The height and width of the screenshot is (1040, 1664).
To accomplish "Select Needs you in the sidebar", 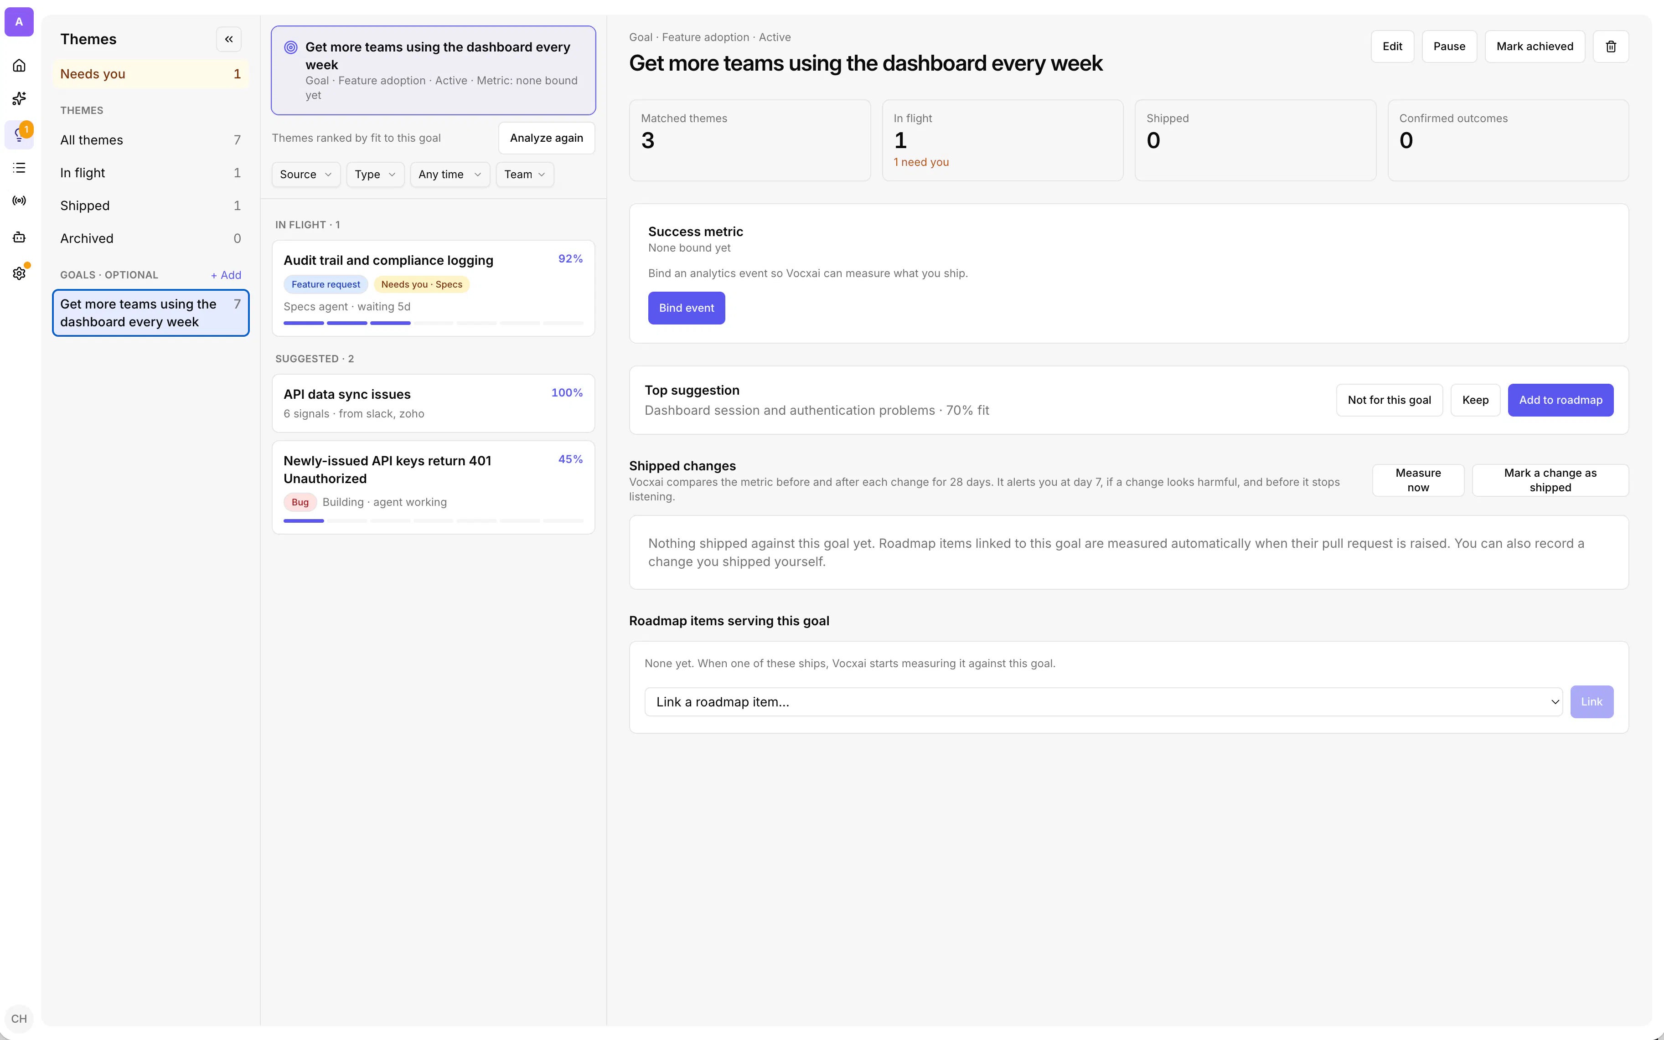I will (150, 74).
